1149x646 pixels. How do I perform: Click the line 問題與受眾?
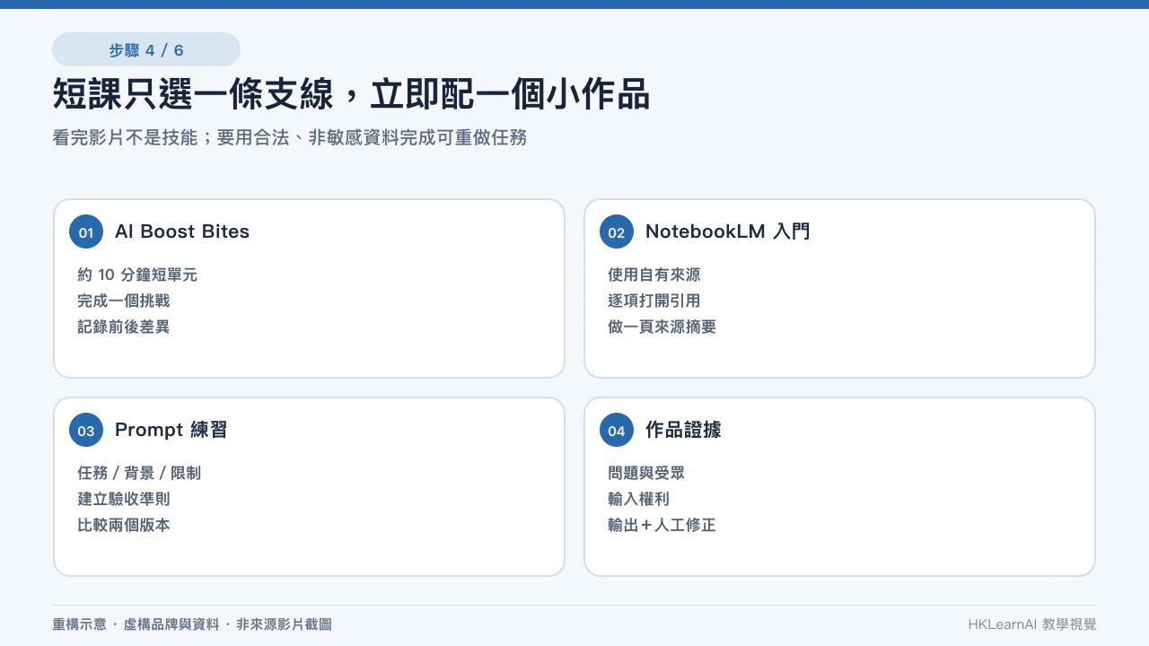(x=646, y=473)
